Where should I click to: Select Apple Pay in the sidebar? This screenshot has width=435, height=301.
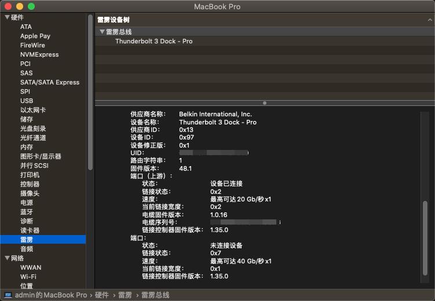35,36
